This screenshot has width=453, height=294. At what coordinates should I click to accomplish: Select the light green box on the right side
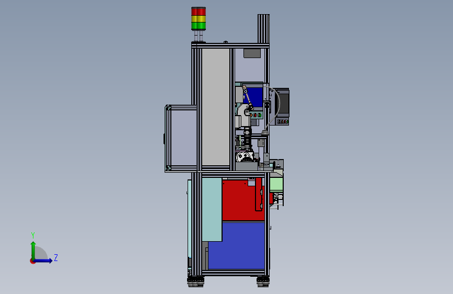[276, 184]
